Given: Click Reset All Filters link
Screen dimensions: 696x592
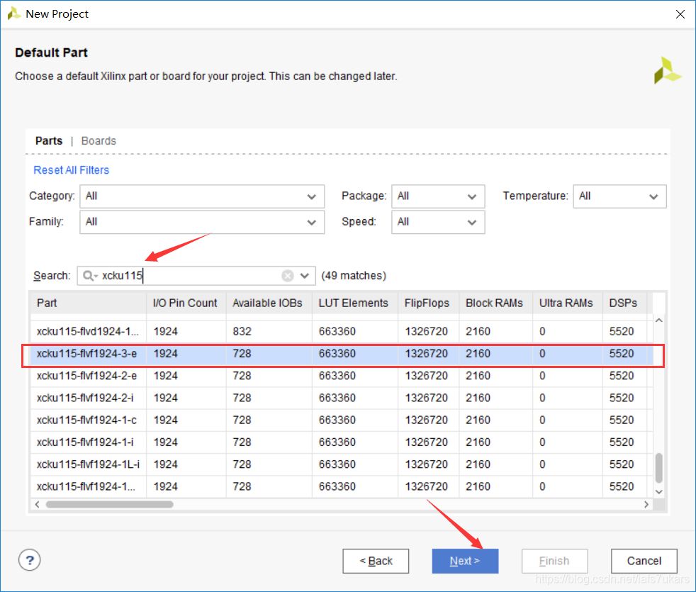Looking at the screenshot, I should [72, 170].
